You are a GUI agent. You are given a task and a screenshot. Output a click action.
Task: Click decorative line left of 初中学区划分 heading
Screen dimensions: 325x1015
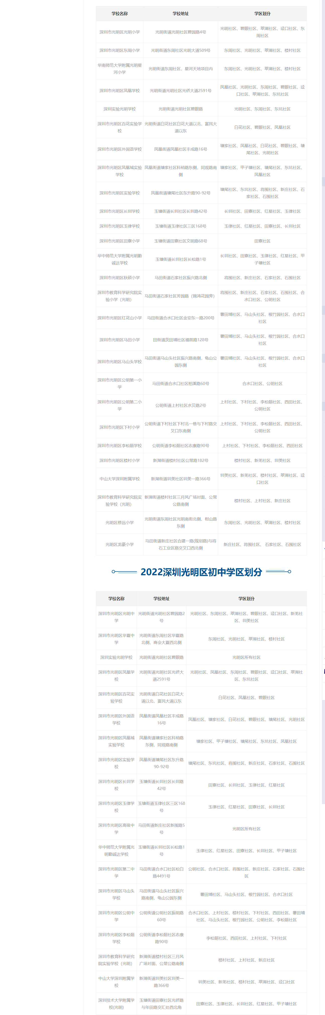[124, 572]
